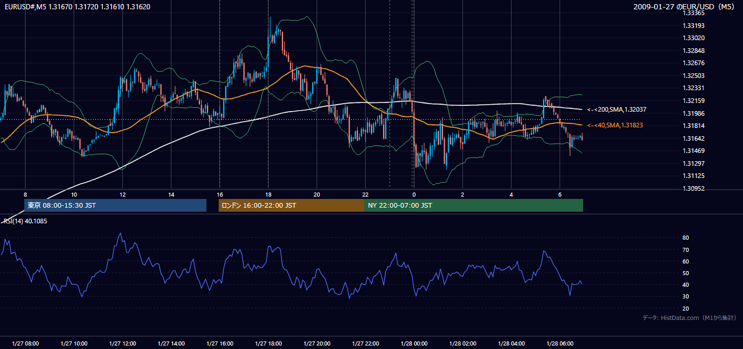Viewport: 743px width, 349px height.
Task: Click hour label 20 under price chart
Action: (317, 194)
